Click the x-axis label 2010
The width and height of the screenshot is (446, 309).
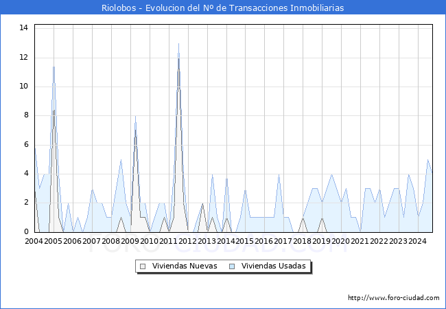(x=149, y=241)
